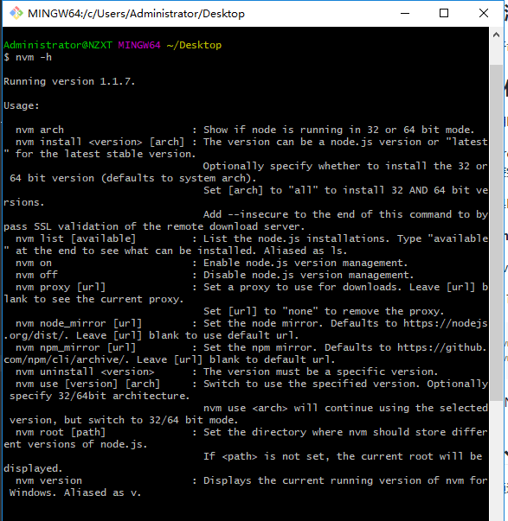
Task: Maximize the MINGW64 terminal window
Action: [444, 13]
